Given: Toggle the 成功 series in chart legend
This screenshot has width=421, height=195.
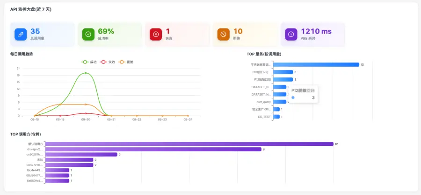Looking at the screenshot, I should [x=89, y=62].
